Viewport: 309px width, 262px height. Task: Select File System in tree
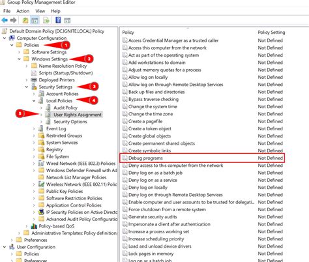(x=57, y=156)
